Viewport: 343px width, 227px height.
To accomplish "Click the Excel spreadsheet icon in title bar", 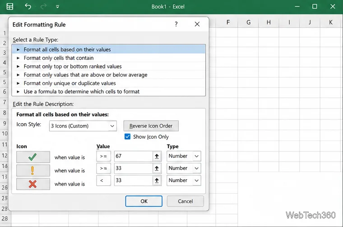I will [10, 6].
